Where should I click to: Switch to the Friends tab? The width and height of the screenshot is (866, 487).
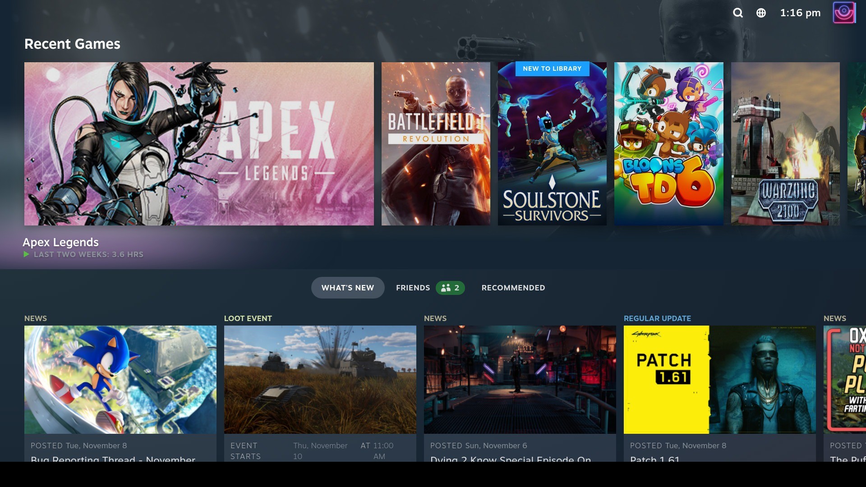point(413,288)
